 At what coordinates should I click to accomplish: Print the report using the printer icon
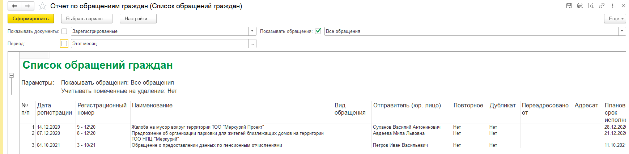click(580, 6)
